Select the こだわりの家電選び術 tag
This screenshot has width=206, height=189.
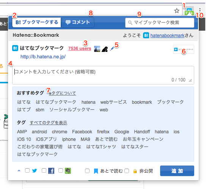40,147
